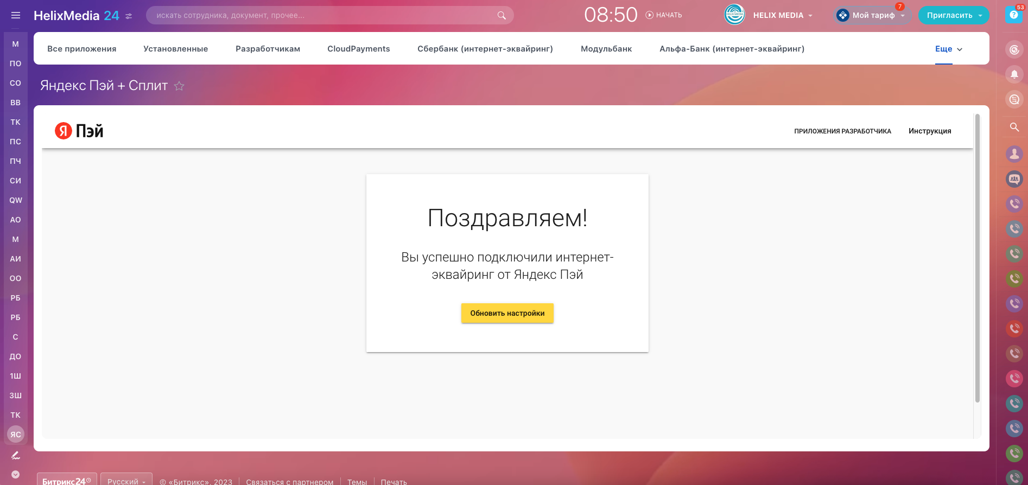Viewport: 1028px width, 485px height.
Task: Click the Обновить настройки button
Action: click(507, 313)
